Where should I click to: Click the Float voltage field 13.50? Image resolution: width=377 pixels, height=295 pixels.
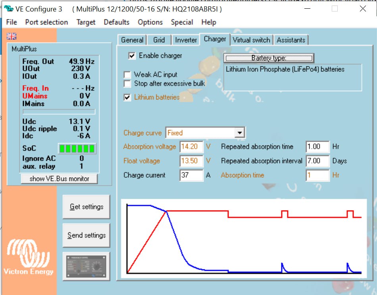pyautogui.click(x=191, y=161)
